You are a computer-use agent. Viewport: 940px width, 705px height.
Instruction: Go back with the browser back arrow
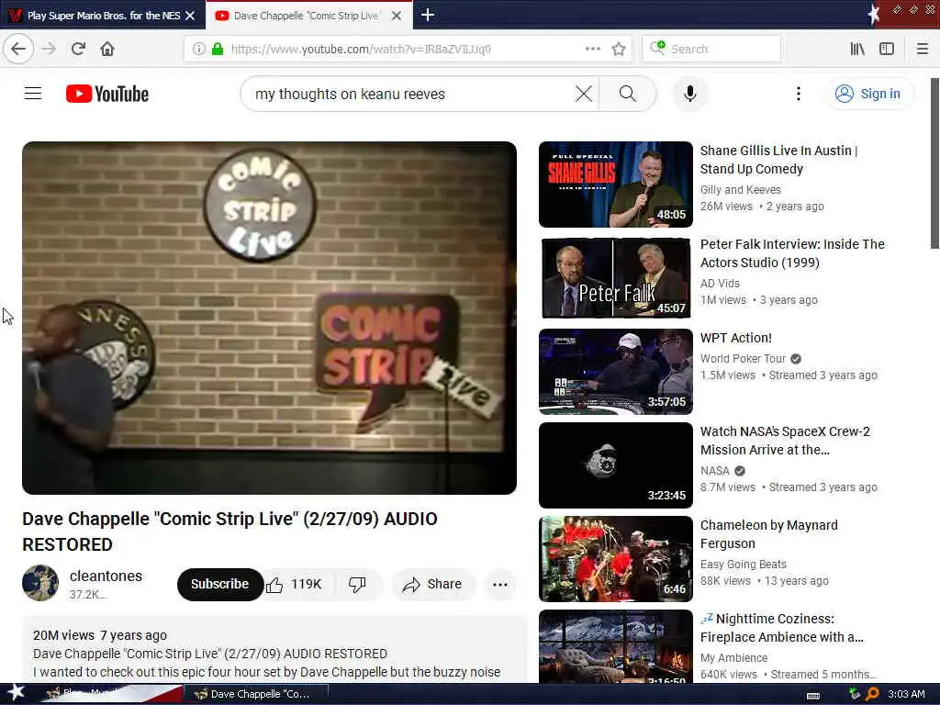pyautogui.click(x=18, y=49)
